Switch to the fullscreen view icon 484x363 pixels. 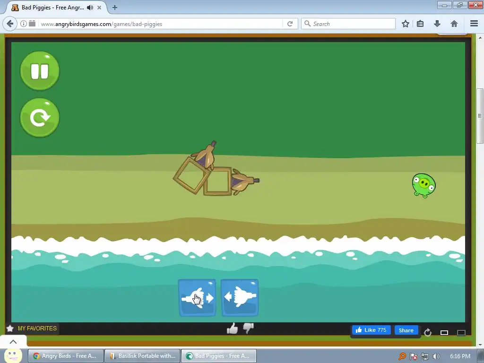point(461,332)
